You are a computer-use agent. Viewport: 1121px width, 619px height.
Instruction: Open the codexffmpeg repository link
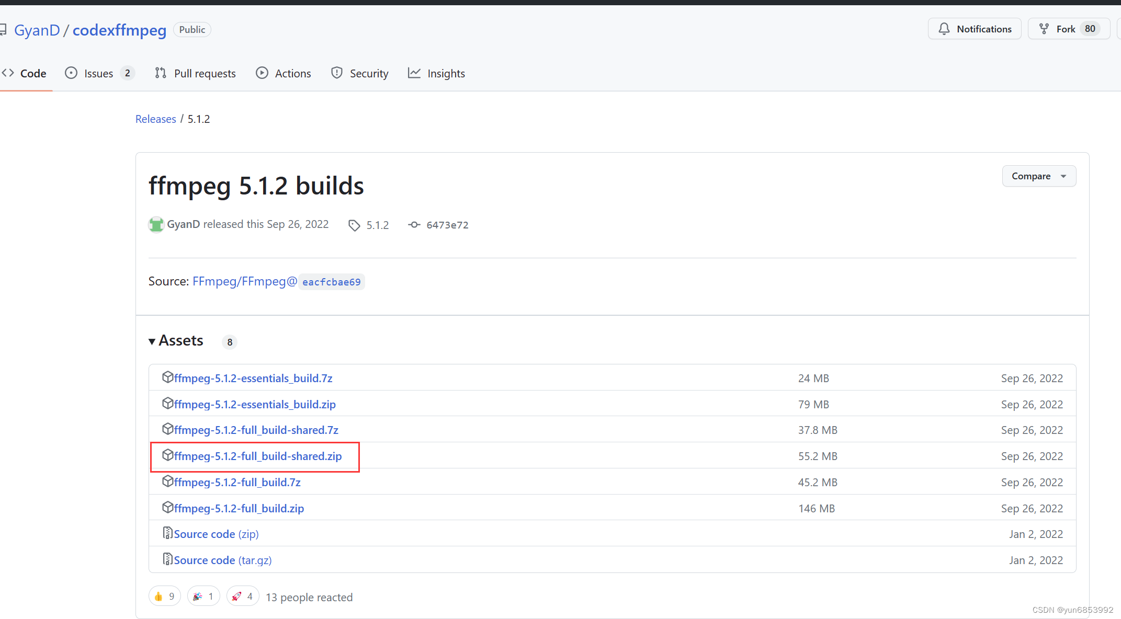click(x=119, y=30)
